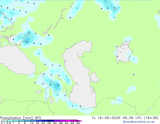Click the "3" precipitation value on map
This screenshot has height=124, width=160.
27,42
